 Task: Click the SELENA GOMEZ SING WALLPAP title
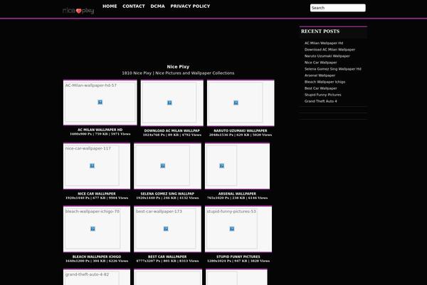[167, 194]
